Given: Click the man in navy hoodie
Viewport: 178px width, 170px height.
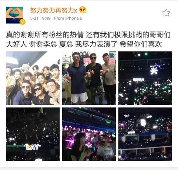Looking at the screenshot, I should click(77, 79).
